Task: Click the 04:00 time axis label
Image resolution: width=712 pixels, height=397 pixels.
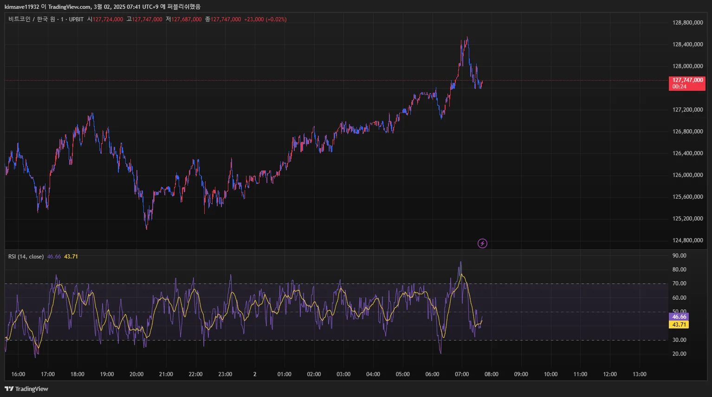Action: coord(373,374)
